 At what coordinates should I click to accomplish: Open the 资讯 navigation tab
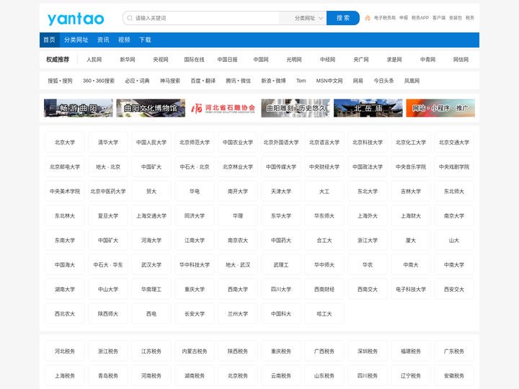click(103, 40)
